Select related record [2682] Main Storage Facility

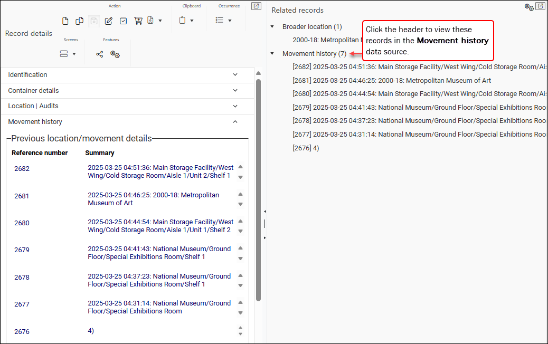pyautogui.click(x=419, y=66)
